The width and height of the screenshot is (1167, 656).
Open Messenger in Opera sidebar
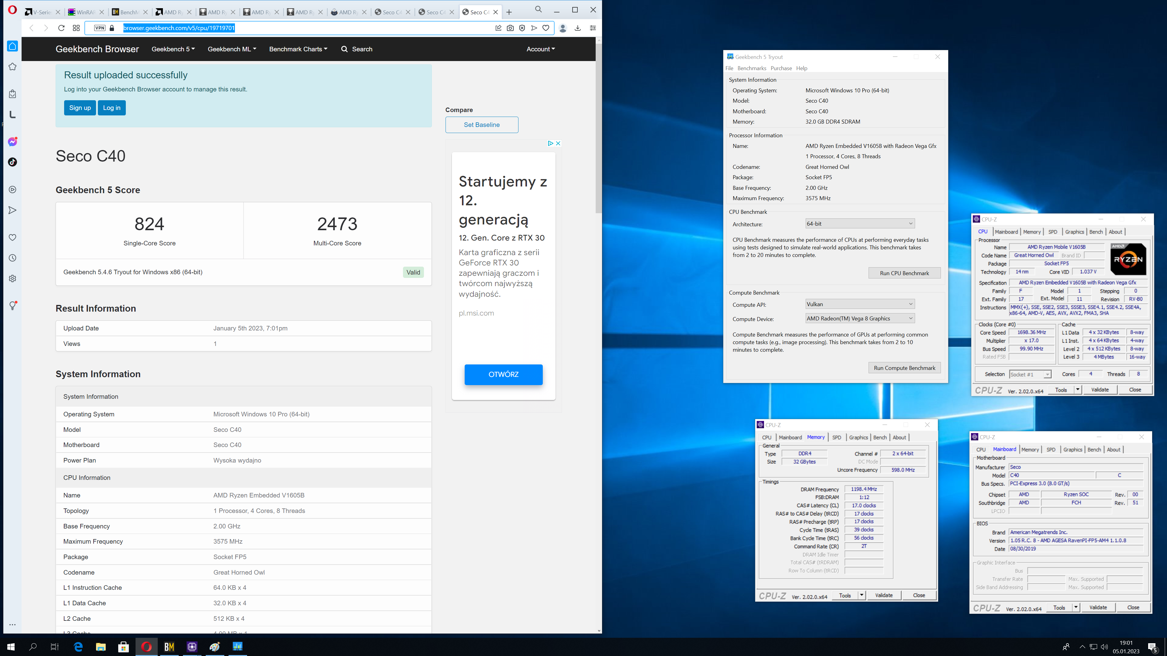point(12,142)
